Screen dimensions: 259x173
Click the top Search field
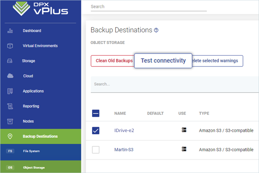tap(148, 7)
